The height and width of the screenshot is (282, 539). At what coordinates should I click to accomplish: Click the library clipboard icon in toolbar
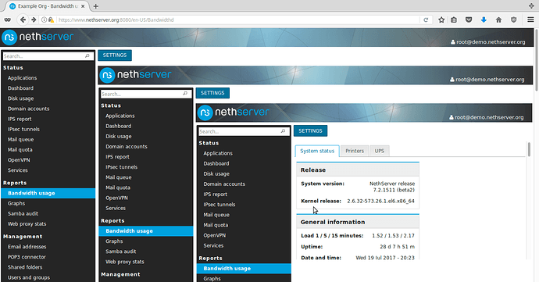(454, 20)
